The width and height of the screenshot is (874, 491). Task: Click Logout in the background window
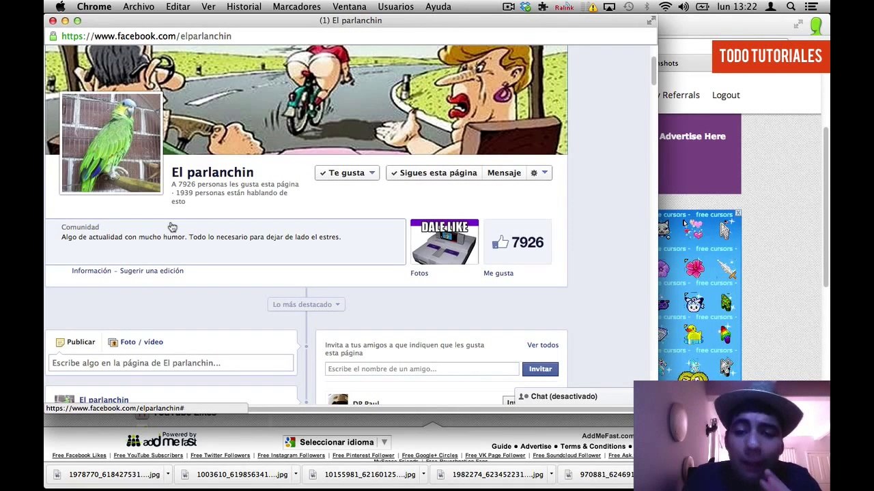coord(726,95)
